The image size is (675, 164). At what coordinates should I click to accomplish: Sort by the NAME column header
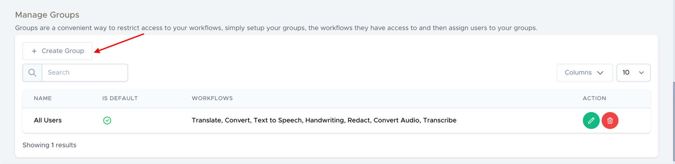(43, 98)
